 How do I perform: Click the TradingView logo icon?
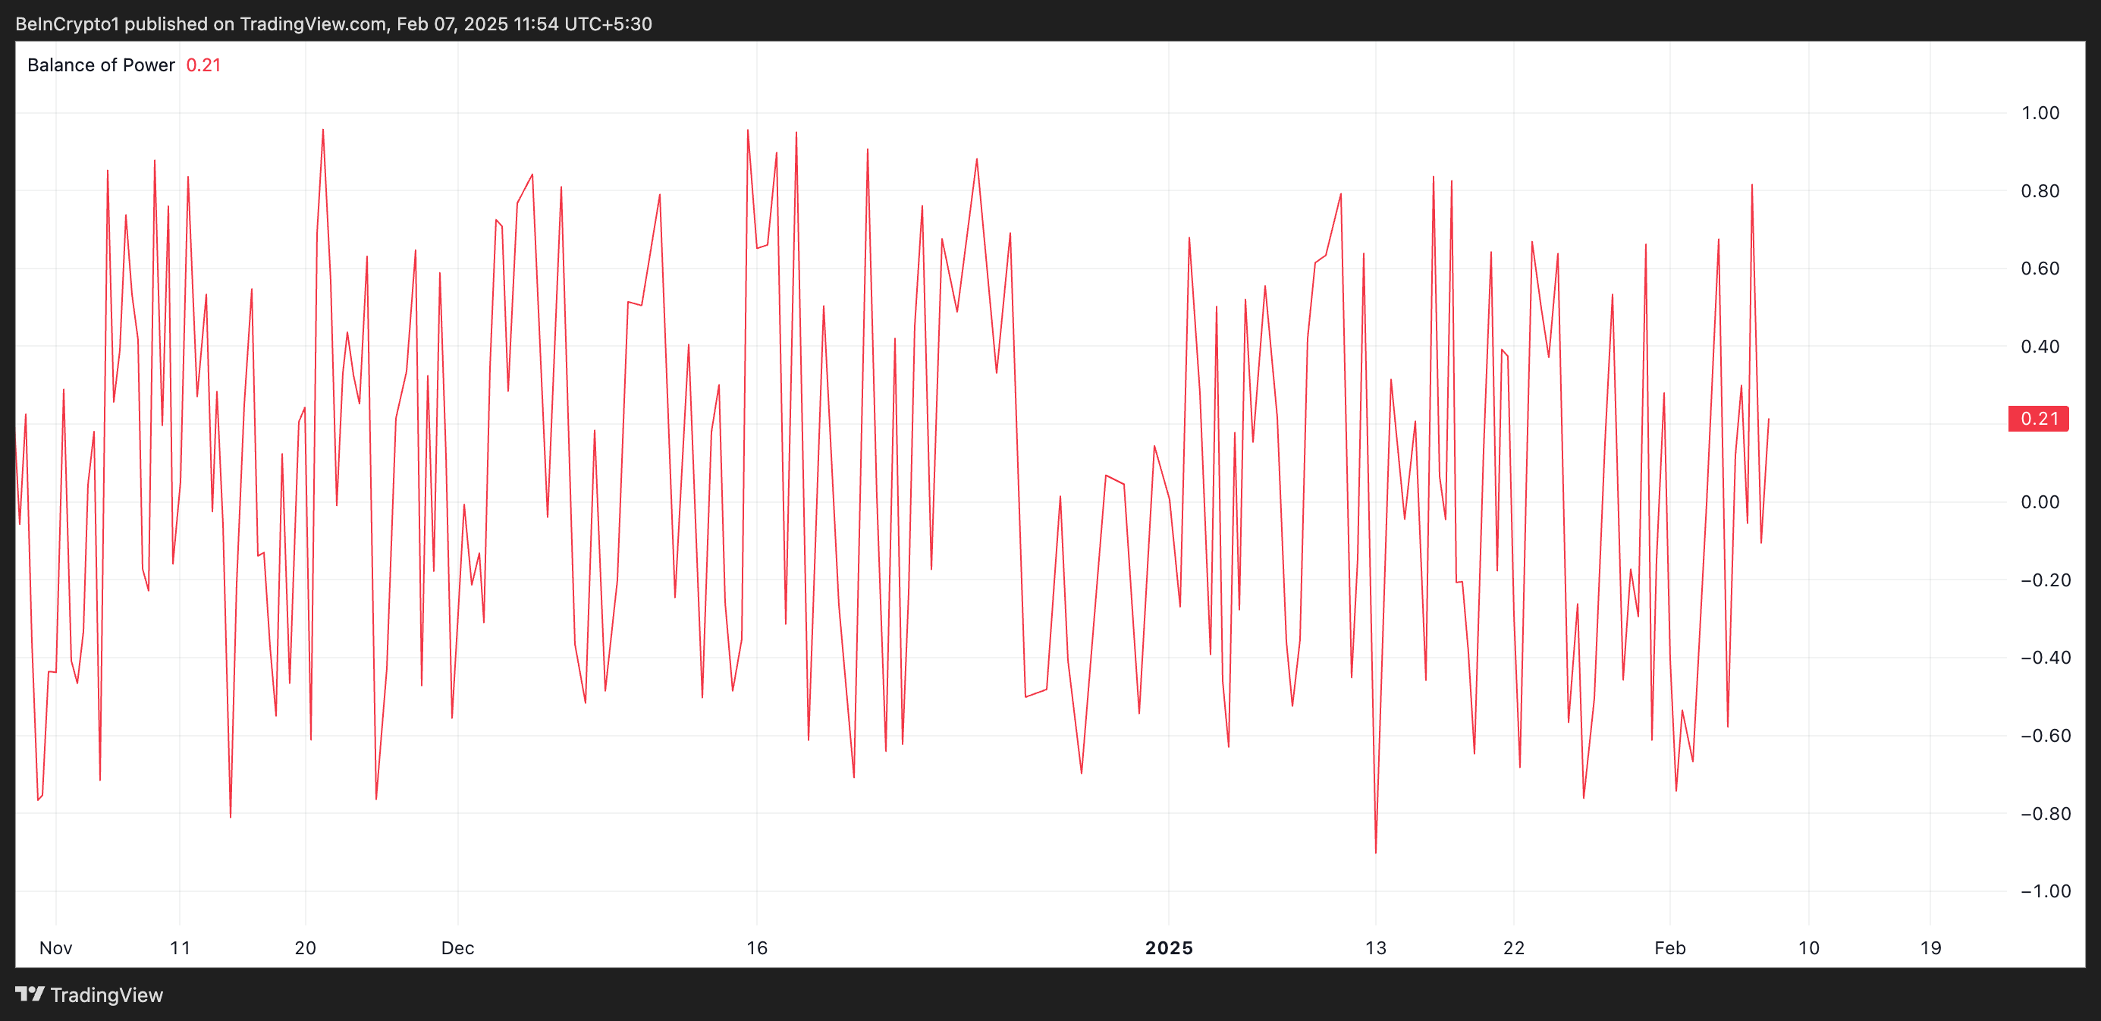click(30, 994)
